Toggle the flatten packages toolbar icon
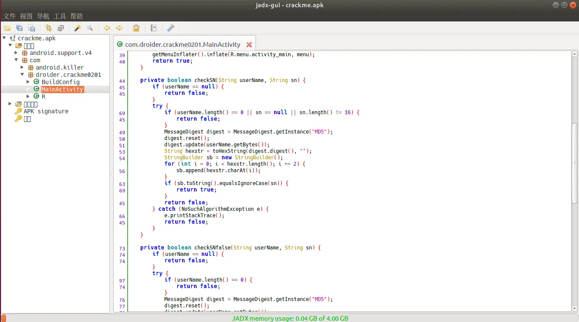The image size is (579, 322). pos(61,28)
